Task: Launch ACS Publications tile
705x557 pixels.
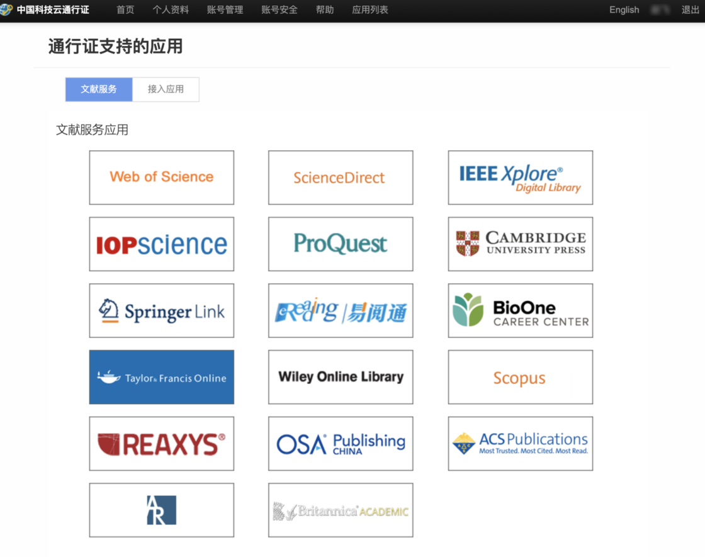Action: pos(520,444)
